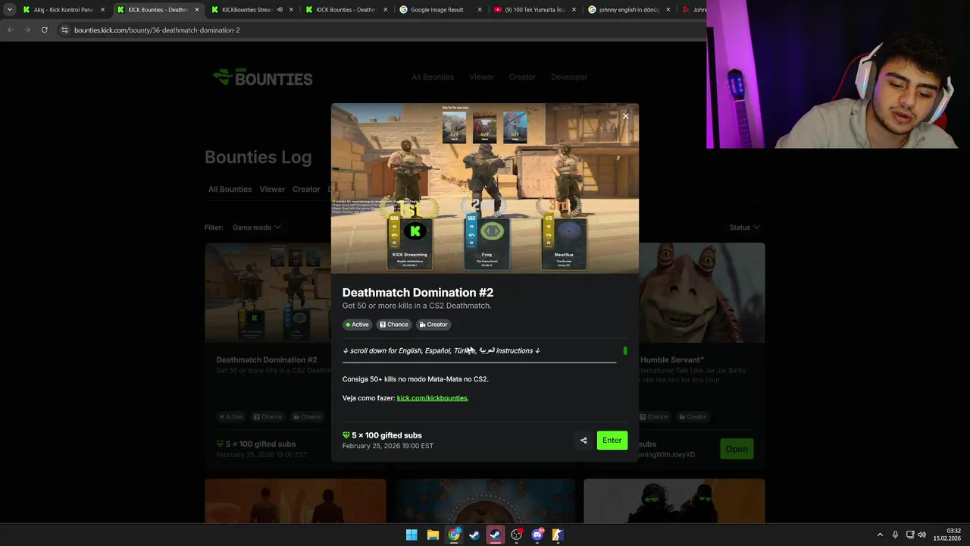The image size is (970, 546).
Task: Click the microphone icon in system tray
Action: coord(895,535)
